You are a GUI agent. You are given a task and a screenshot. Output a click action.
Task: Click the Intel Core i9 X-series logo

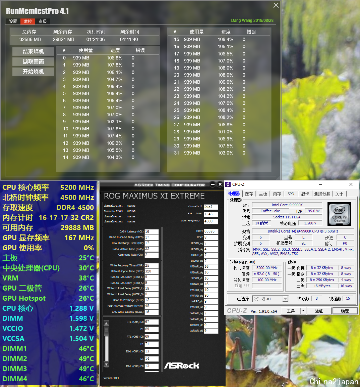click(x=339, y=214)
